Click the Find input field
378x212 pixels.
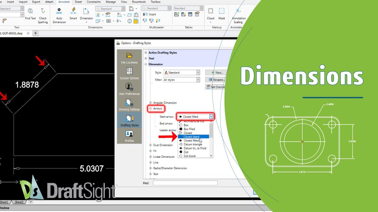[x=185, y=183]
